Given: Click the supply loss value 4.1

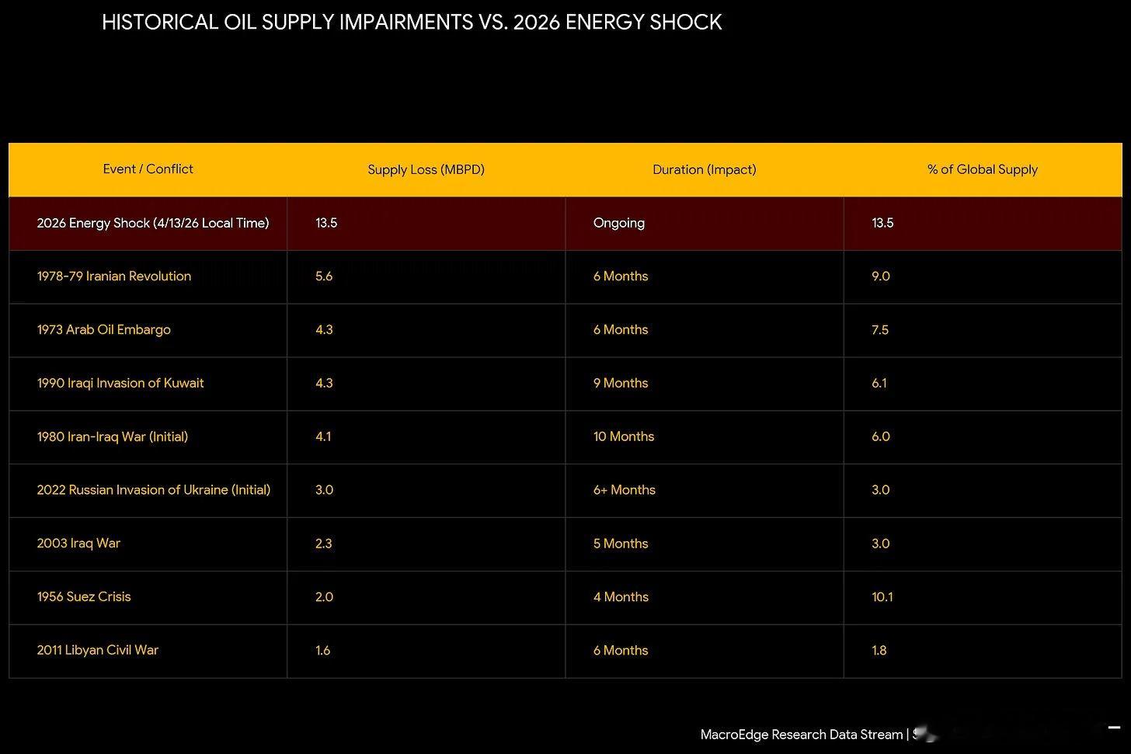Looking at the screenshot, I should [323, 436].
